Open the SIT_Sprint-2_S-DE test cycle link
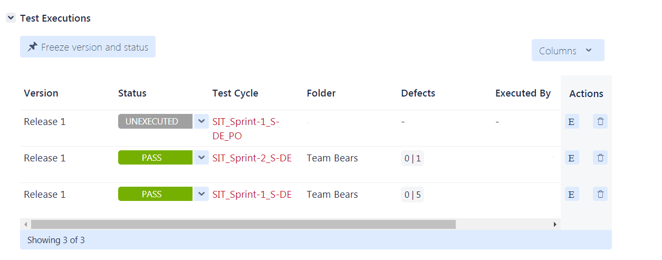This screenshot has width=662, height=260. [x=252, y=158]
